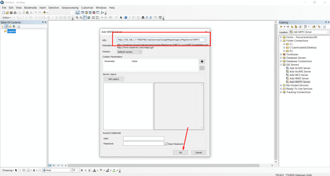Expand My Hosted Services node
Image resolution: width=330 pixels, height=176 pixels.
pyautogui.click(x=281, y=85)
